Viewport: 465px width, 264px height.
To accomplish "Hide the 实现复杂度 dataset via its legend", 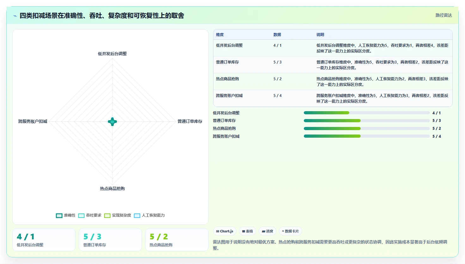I will pyautogui.click(x=118, y=215).
